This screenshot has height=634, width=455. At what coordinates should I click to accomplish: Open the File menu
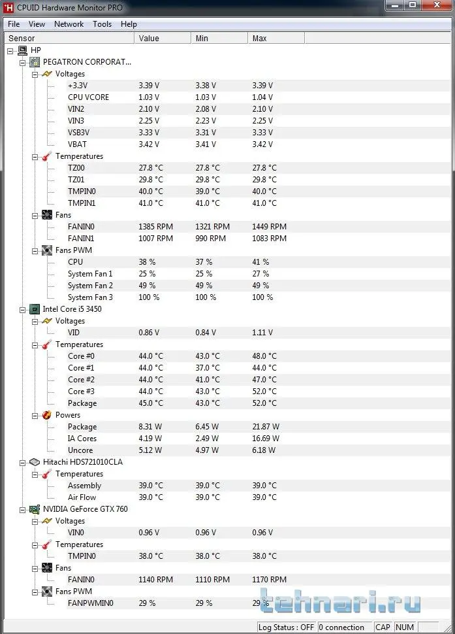coord(14,24)
